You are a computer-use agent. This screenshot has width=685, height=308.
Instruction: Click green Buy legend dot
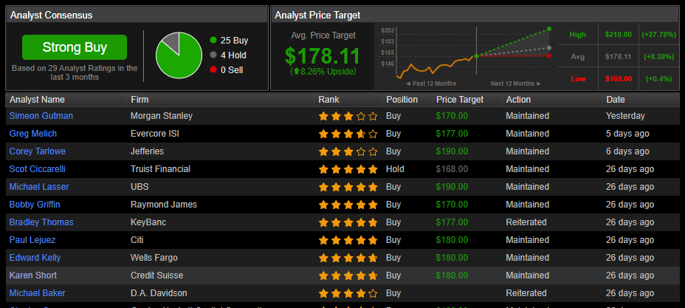(x=213, y=40)
